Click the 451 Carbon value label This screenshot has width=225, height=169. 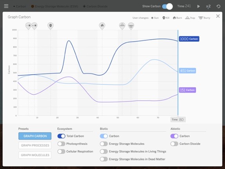click(x=187, y=71)
